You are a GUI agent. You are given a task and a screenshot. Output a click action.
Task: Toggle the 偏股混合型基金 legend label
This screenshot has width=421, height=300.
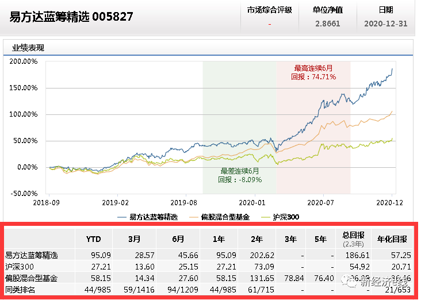225,217
